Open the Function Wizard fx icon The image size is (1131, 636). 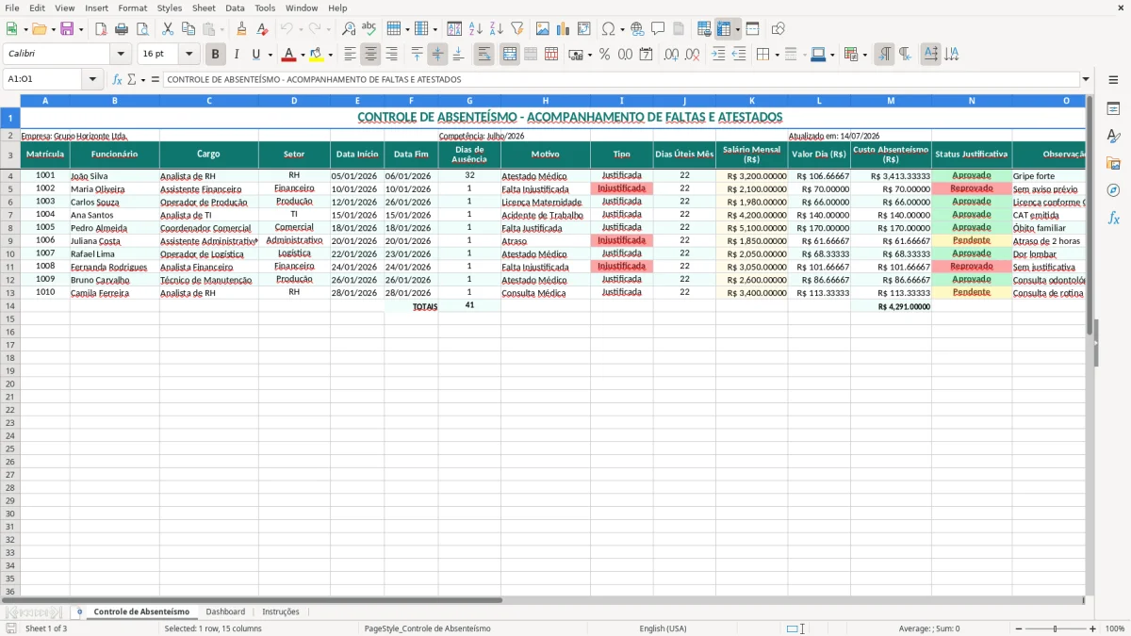pyautogui.click(x=117, y=80)
